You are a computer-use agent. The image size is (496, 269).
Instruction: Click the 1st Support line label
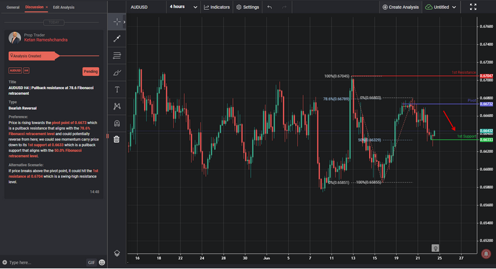466,136
